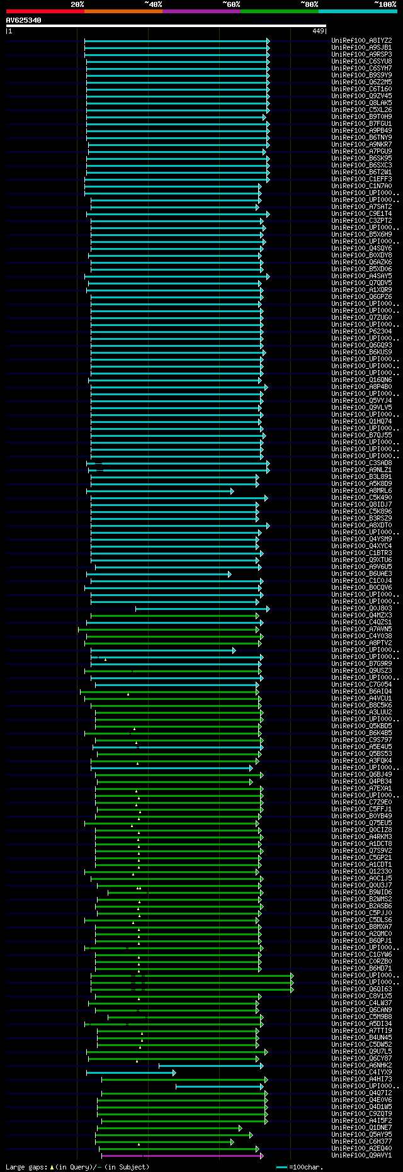Select the UniRef100_B9WID6 label

(x=361, y=892)
